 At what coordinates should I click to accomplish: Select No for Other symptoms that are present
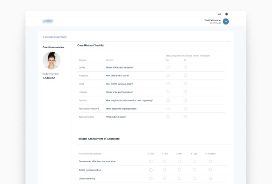click(x=185, y=108)
